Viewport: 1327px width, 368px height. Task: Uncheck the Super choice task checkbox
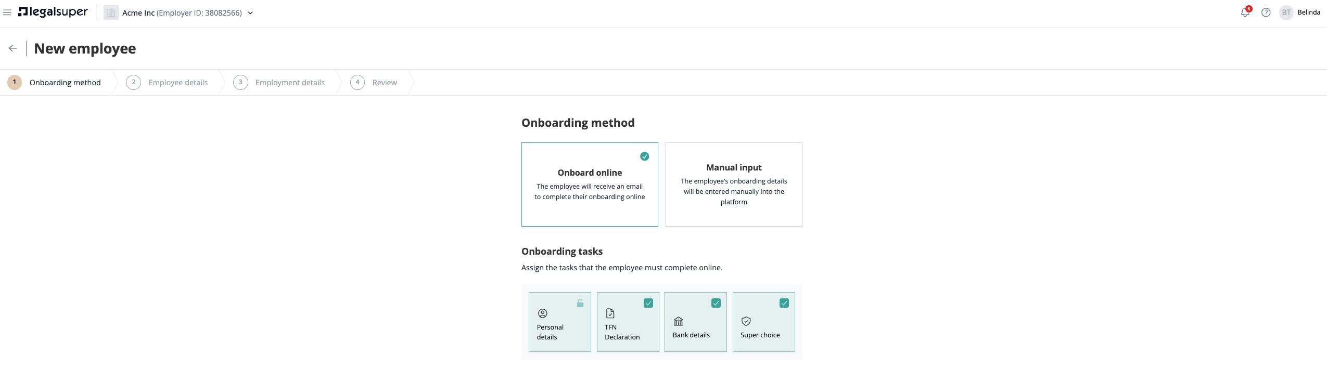click(784, 303)
